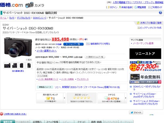Click arrow beside the クチコミ box
The image size is (164, 123).
tap(126, 98)
